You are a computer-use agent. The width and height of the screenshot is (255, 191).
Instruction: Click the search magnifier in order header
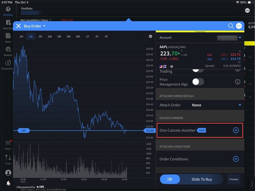click(x=230, y=26)
